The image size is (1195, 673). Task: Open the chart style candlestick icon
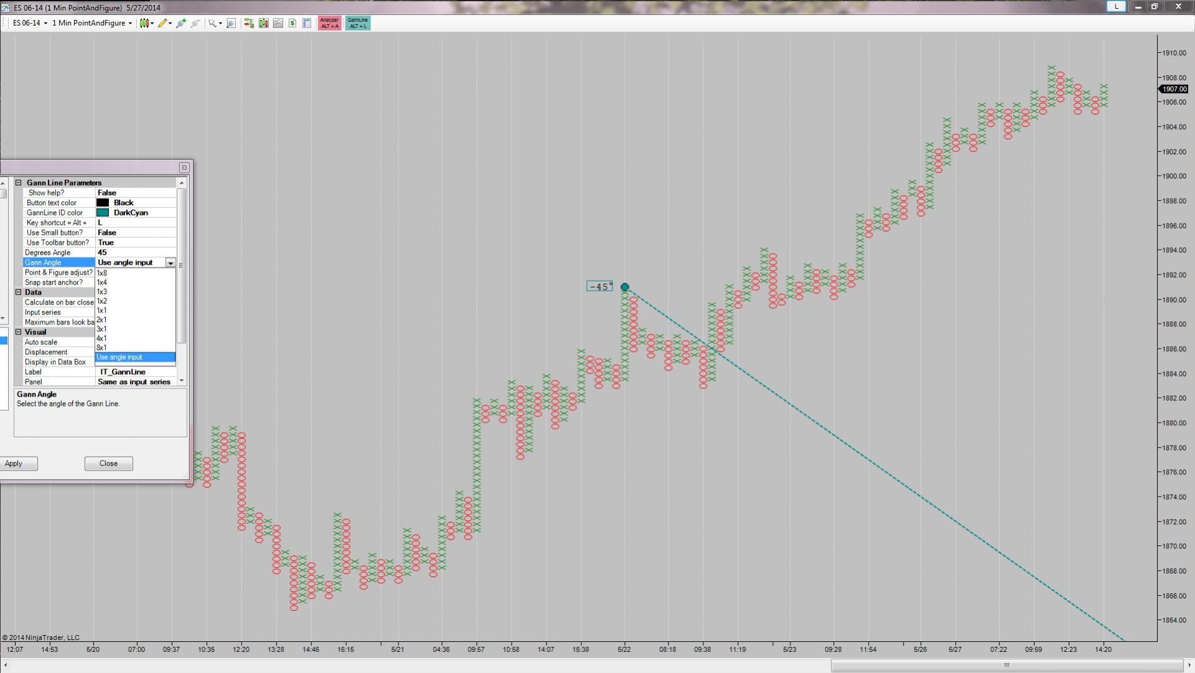(144, 23)
